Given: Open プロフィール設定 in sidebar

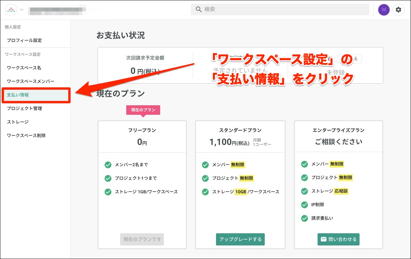Looking at the screenshot, I should (x=24, y=40).
